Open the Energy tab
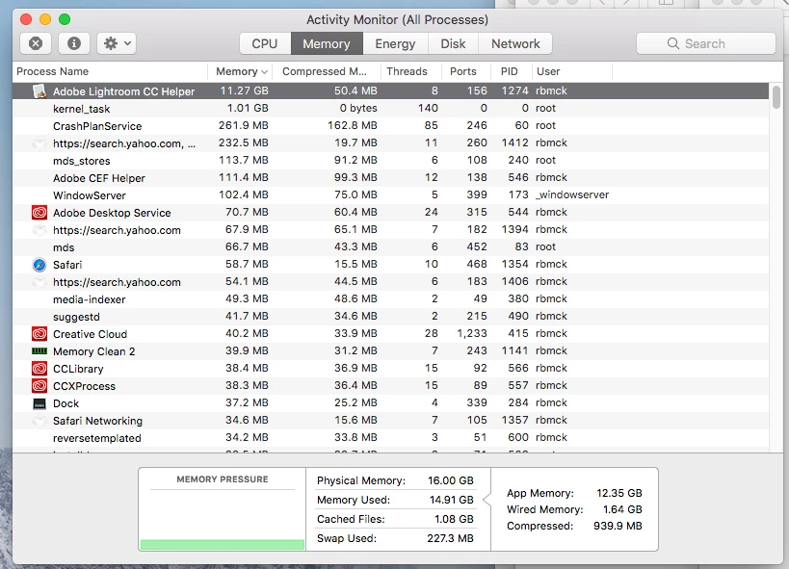The height and width of the screenshot is (569, 789). coord(395,43)
